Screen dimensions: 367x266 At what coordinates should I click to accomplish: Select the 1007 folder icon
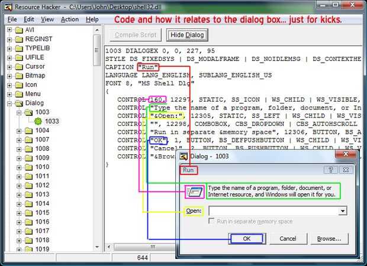28,140
